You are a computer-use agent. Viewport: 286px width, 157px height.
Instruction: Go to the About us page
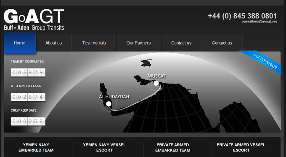tap(54, 43)
